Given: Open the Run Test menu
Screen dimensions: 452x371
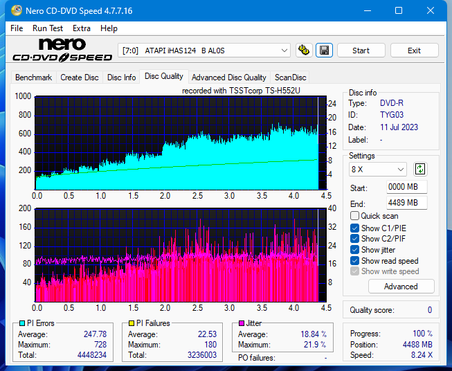Looking at the screenshot, I should (x=48, y=28).
